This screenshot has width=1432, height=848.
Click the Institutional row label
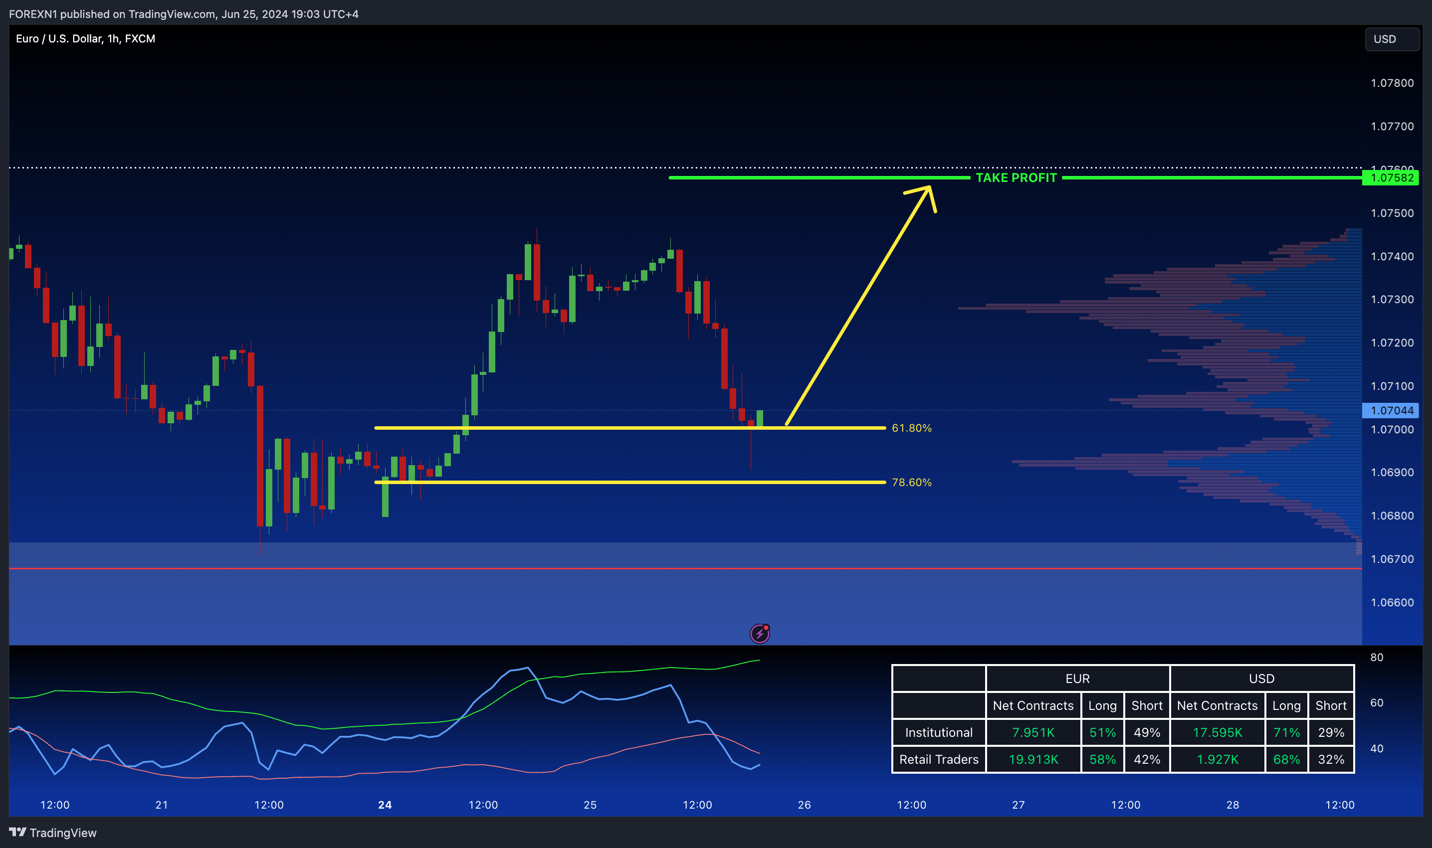click(939, 732)
